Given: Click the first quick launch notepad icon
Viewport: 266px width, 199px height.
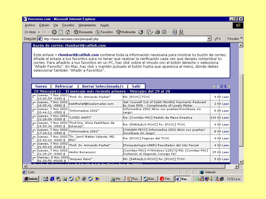Looking at the screenshot, I should point(45,179).
